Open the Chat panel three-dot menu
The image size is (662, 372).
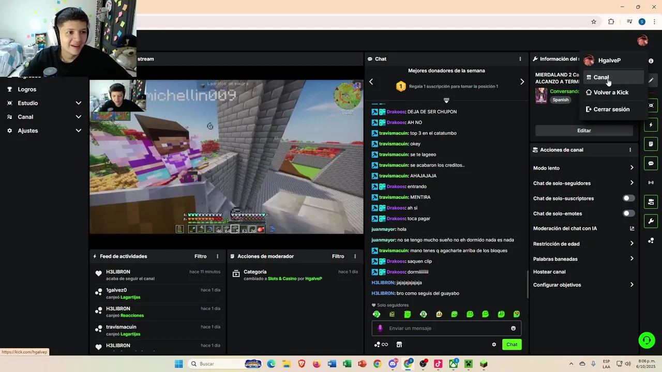coord(520,59)
